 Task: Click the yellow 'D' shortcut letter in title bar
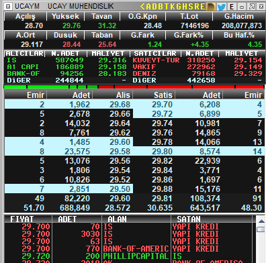(x=154, y=6)
